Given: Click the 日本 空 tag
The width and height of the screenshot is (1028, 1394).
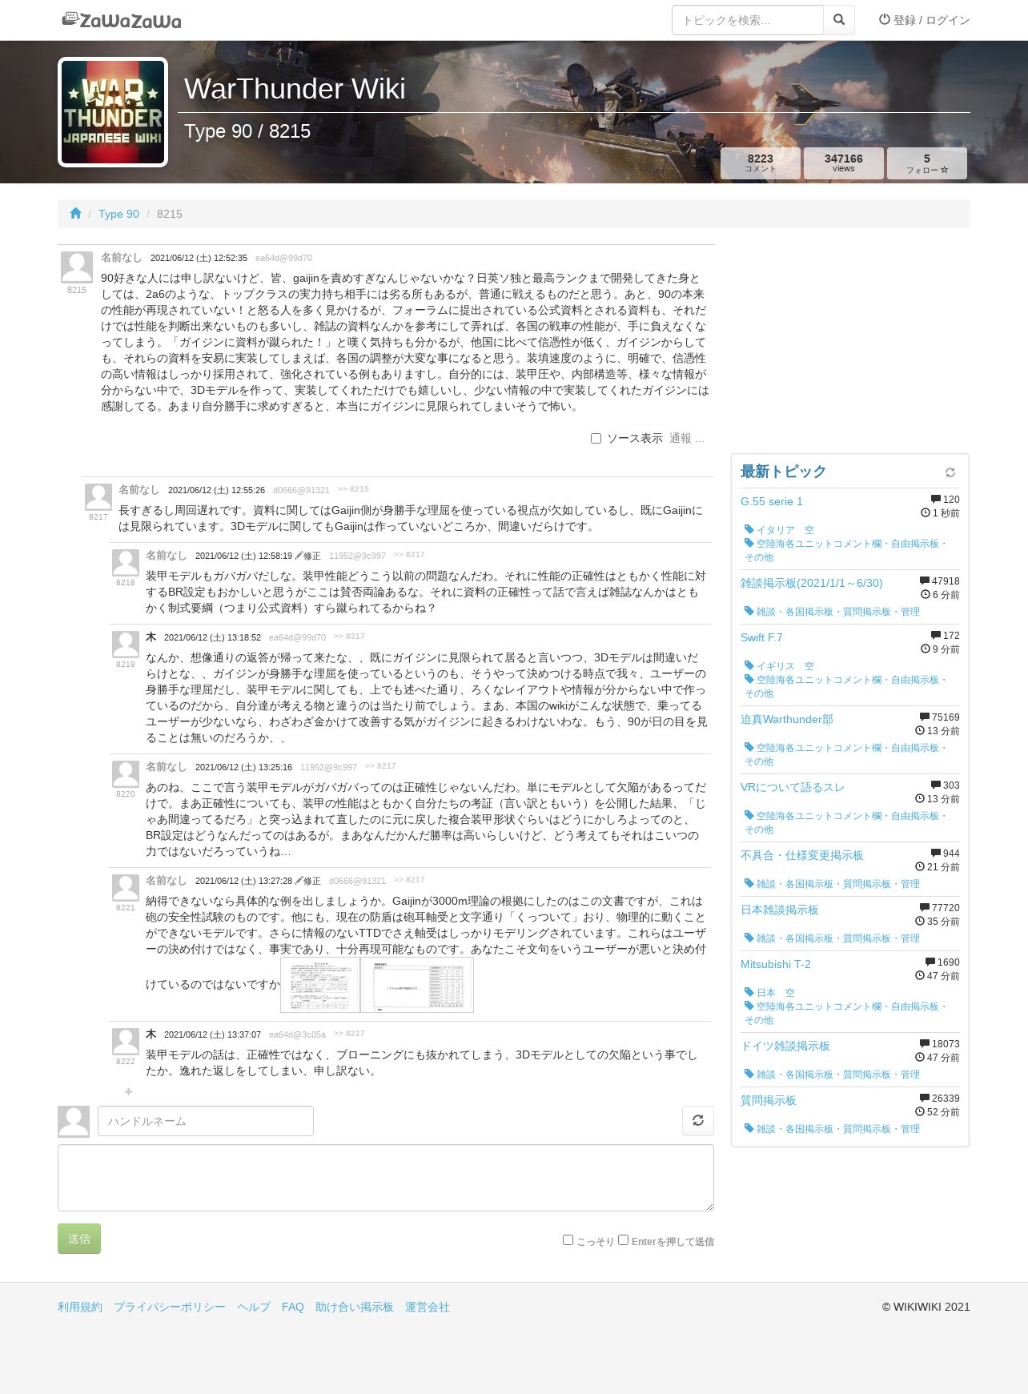Looking at the screenshot, I should pyautogui.click(x=770, y=992).
